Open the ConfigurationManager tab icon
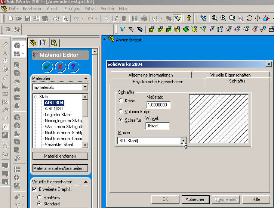Screen dimensions: 274x208 (x=54, y=43)
